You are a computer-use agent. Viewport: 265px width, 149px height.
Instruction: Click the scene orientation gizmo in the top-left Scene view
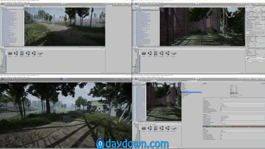[x=102, y=12]
